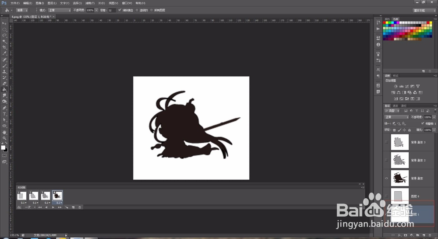
Task: Add a Channel Mixer adjustment
Action: pos(415,92)
